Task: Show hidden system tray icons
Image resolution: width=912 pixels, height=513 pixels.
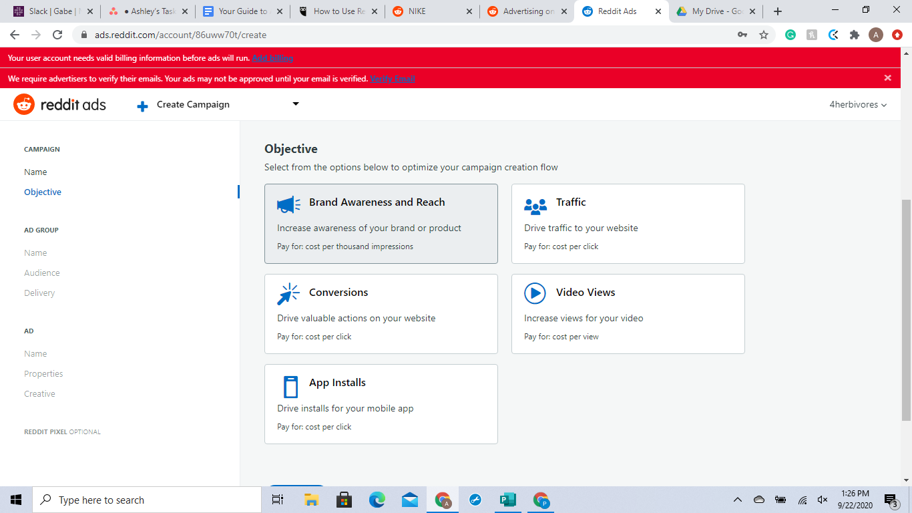Action: coord(738,500)
